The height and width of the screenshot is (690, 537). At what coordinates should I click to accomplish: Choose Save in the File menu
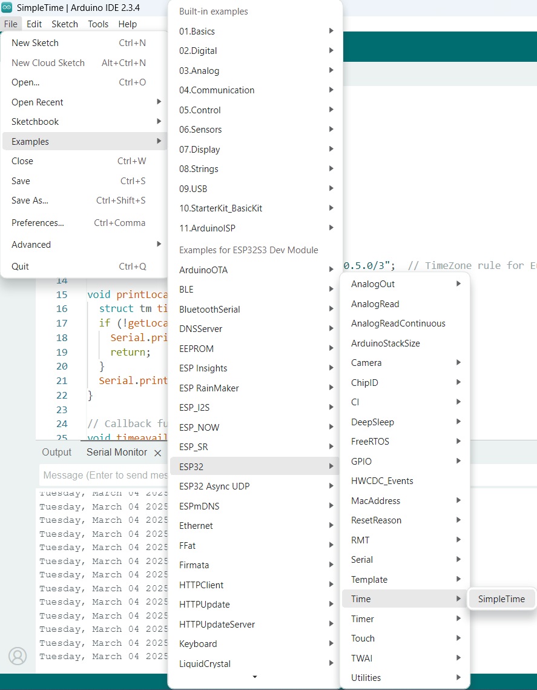84,181
